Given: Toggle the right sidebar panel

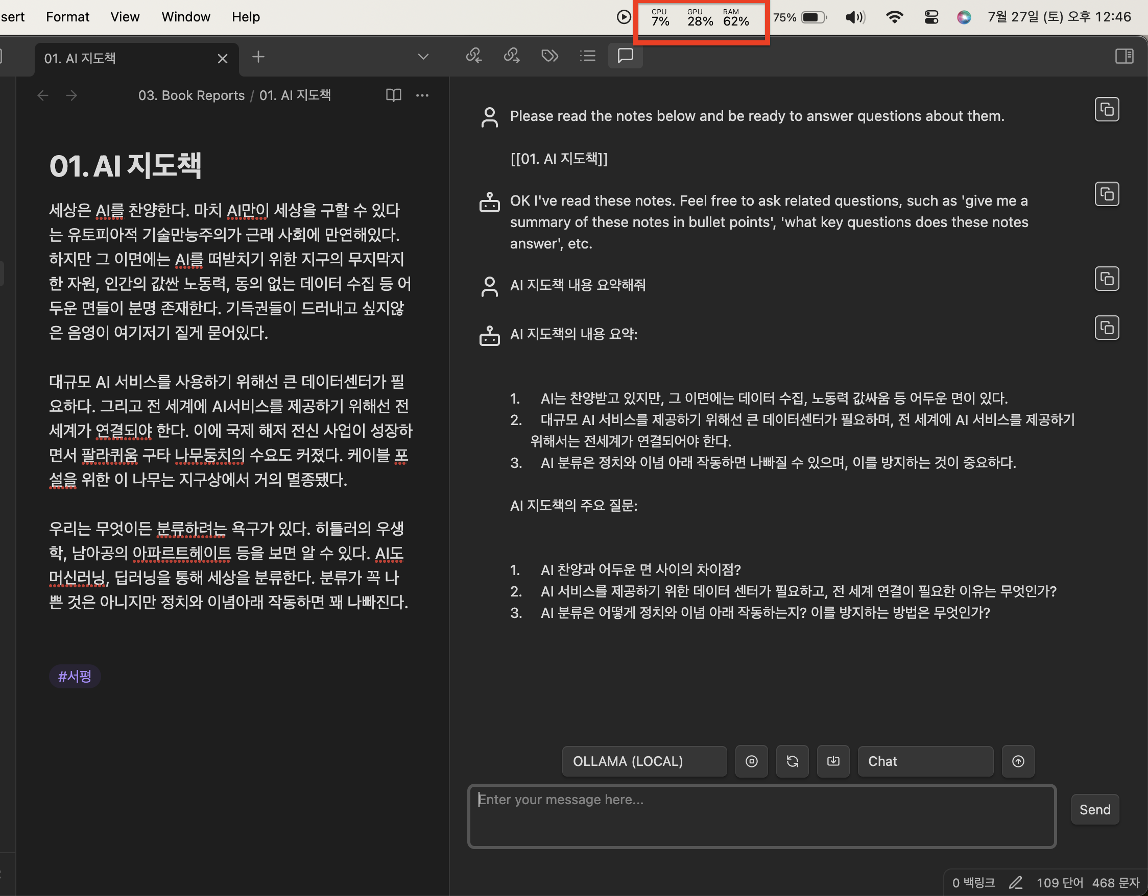Looking at the screenshot, I should click(1124, 56).
